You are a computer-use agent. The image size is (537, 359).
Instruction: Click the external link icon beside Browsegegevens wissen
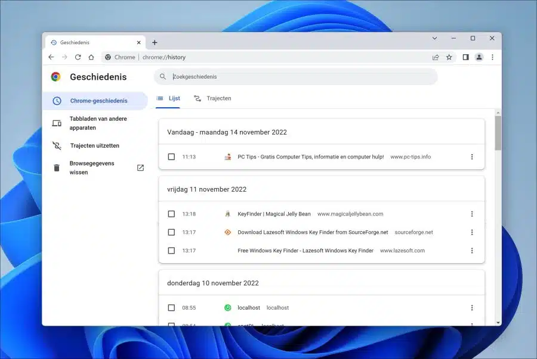coord(140,168)
